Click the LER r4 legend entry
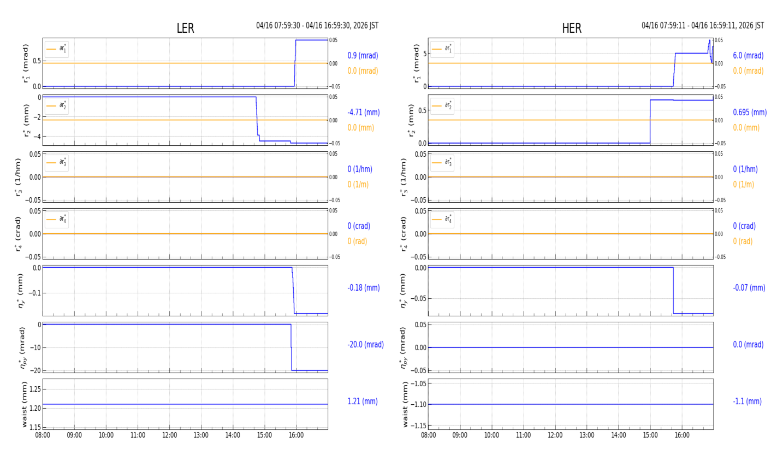Screen dimensions: 771x472 (x=57, y=220)
